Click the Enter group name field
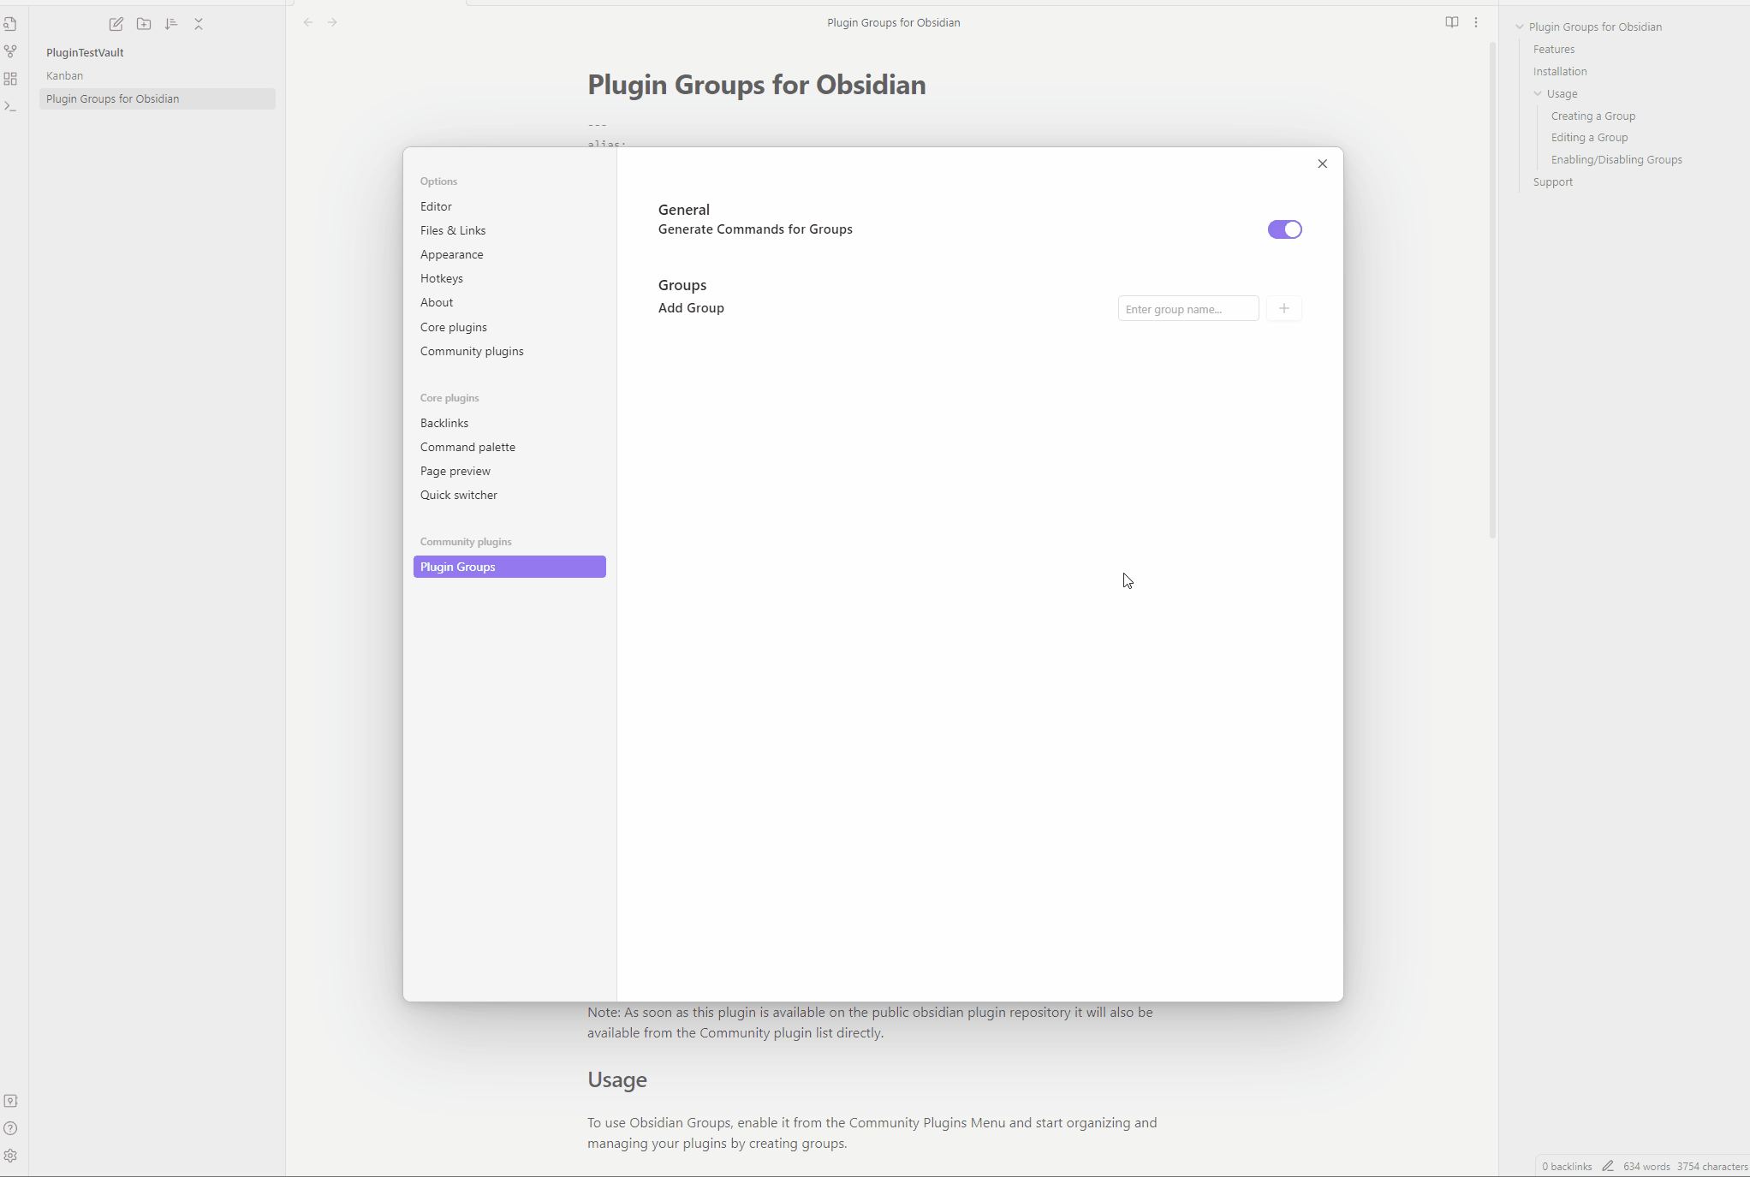The width and height of the screenshot is (1750, 1177). 1187,308
